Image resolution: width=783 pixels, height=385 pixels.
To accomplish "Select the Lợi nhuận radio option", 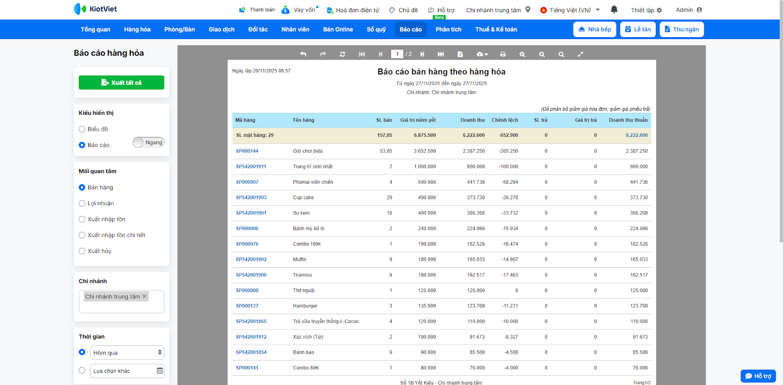I will click(82, 204).
